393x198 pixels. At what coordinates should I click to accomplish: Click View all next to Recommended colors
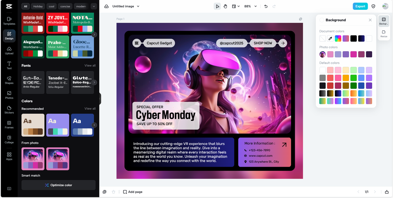(x=90, y=109)
